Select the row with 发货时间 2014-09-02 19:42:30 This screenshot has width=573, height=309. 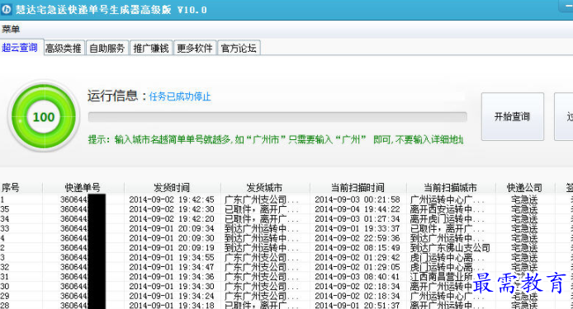coord(286,209)
